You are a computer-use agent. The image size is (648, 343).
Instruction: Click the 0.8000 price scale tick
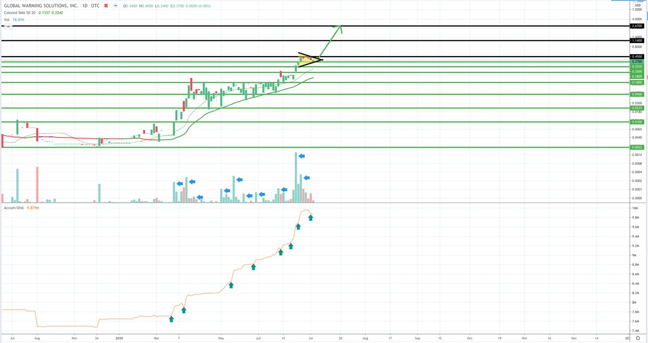(x=638, y=47)
